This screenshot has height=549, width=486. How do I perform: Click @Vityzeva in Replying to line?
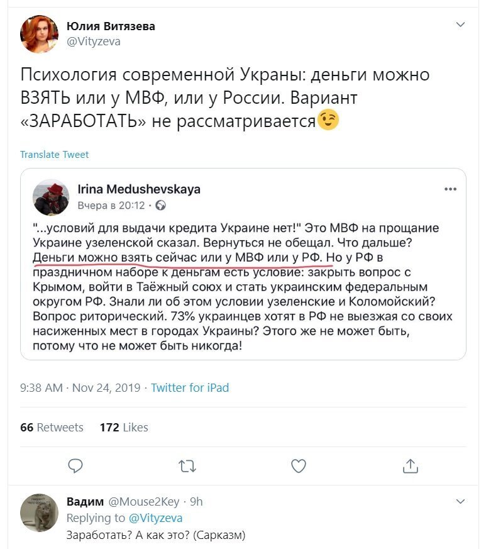[155, 518]
